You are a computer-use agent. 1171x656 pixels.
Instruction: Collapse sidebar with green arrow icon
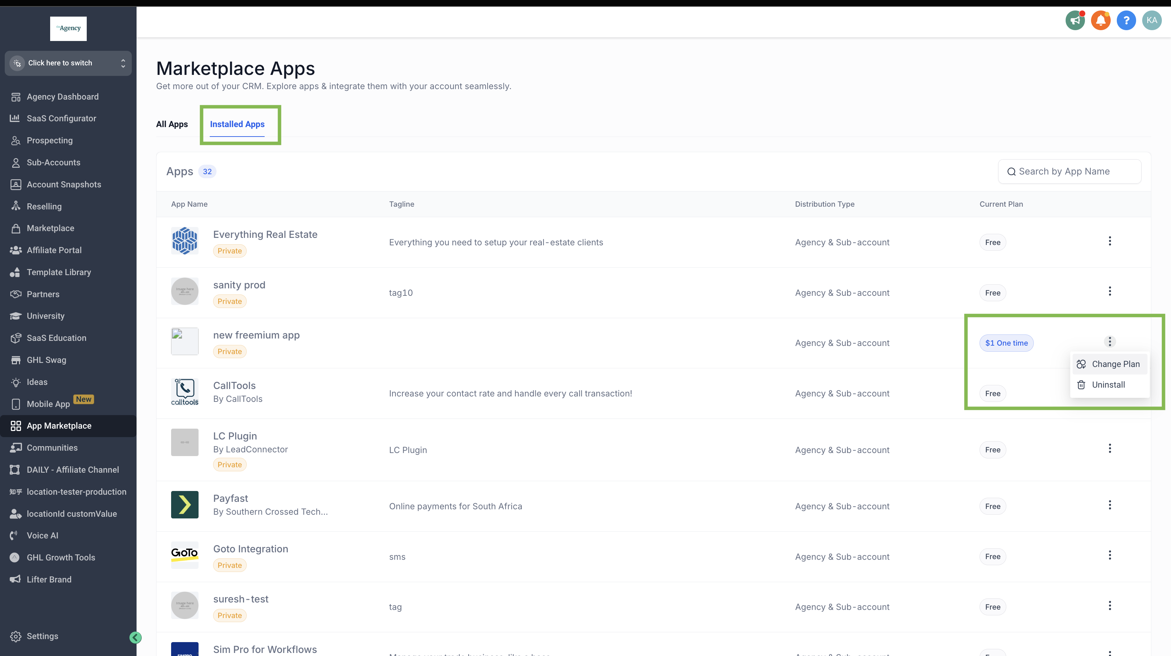pos(136,637)
